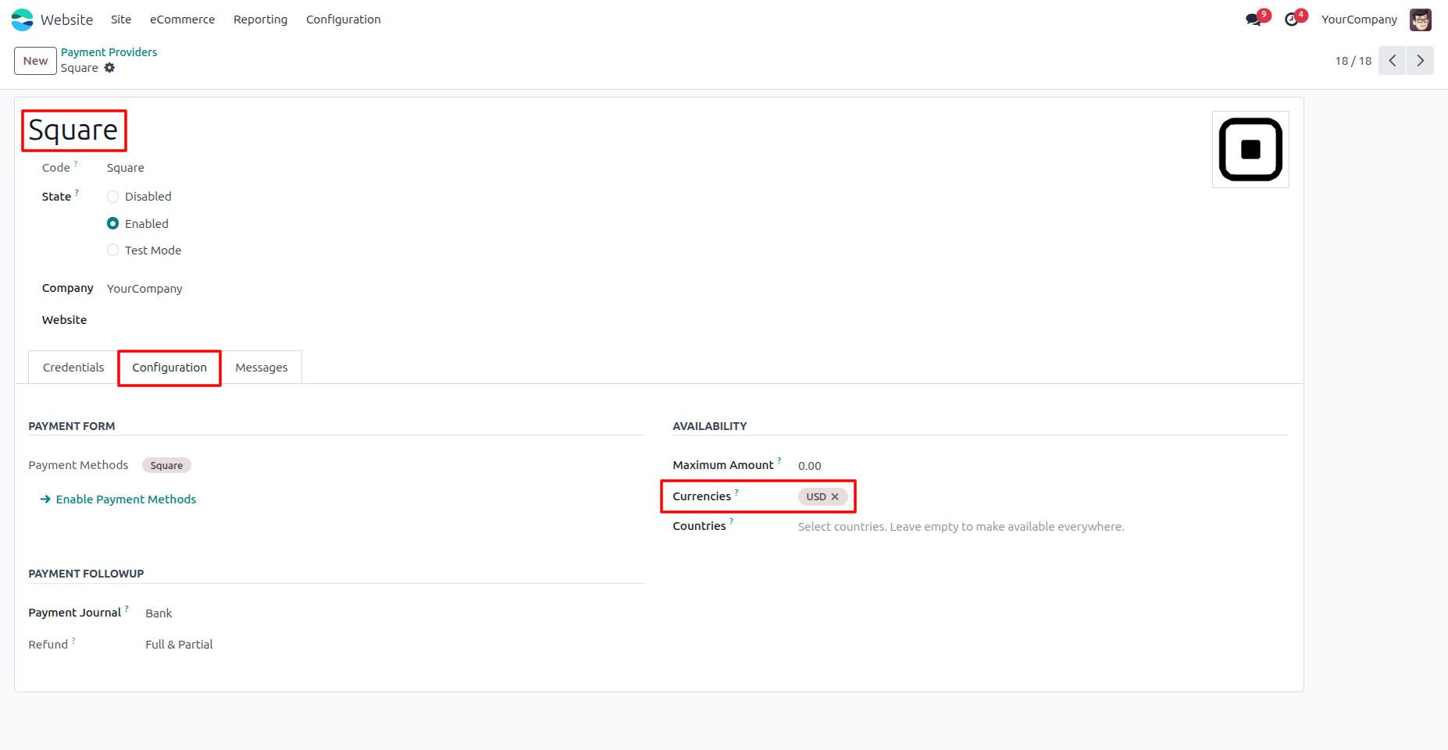Go to the next record arrow
Viewport: 1448px width, 750px height.
pos(1421,61)
